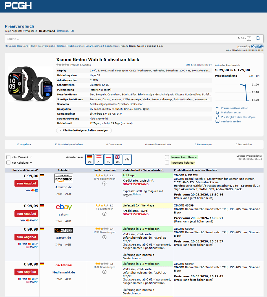Click zum Angebot for Saturn.de
The image size is (267, 297).
pos(26,237)
